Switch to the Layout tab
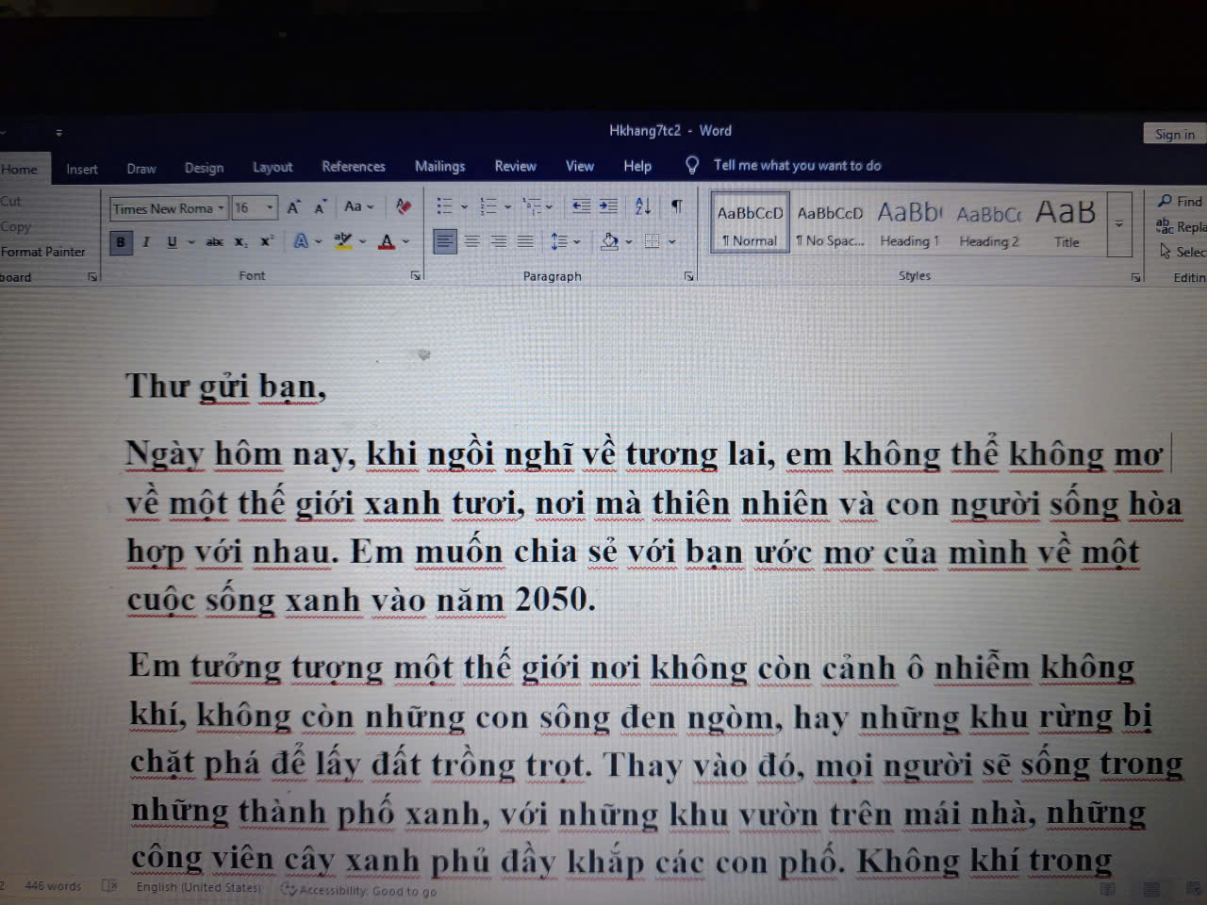 pyautogui.click(x=273, y=167)
